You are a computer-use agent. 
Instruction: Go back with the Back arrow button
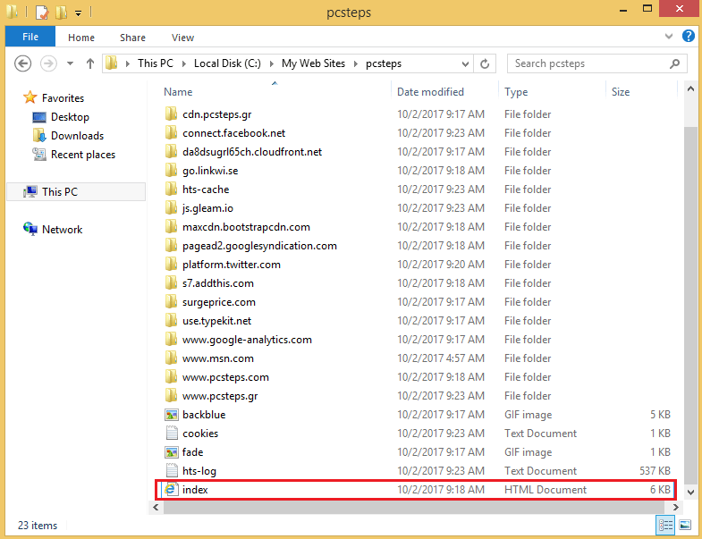(23, 63)
